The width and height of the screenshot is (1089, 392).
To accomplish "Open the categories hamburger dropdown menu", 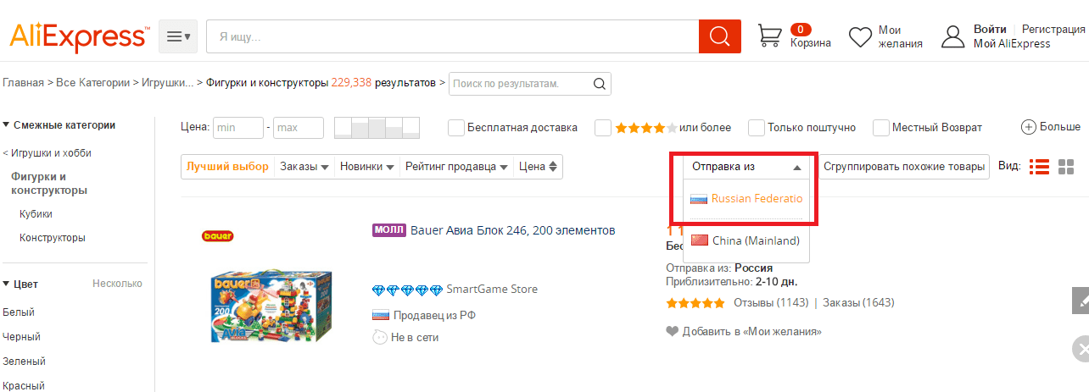I will [x=178, y=36].
